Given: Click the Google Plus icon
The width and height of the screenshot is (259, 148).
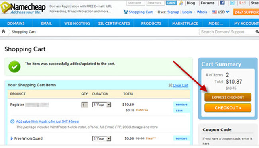Looking at the screenshot, I should click(x=242, y=3).
